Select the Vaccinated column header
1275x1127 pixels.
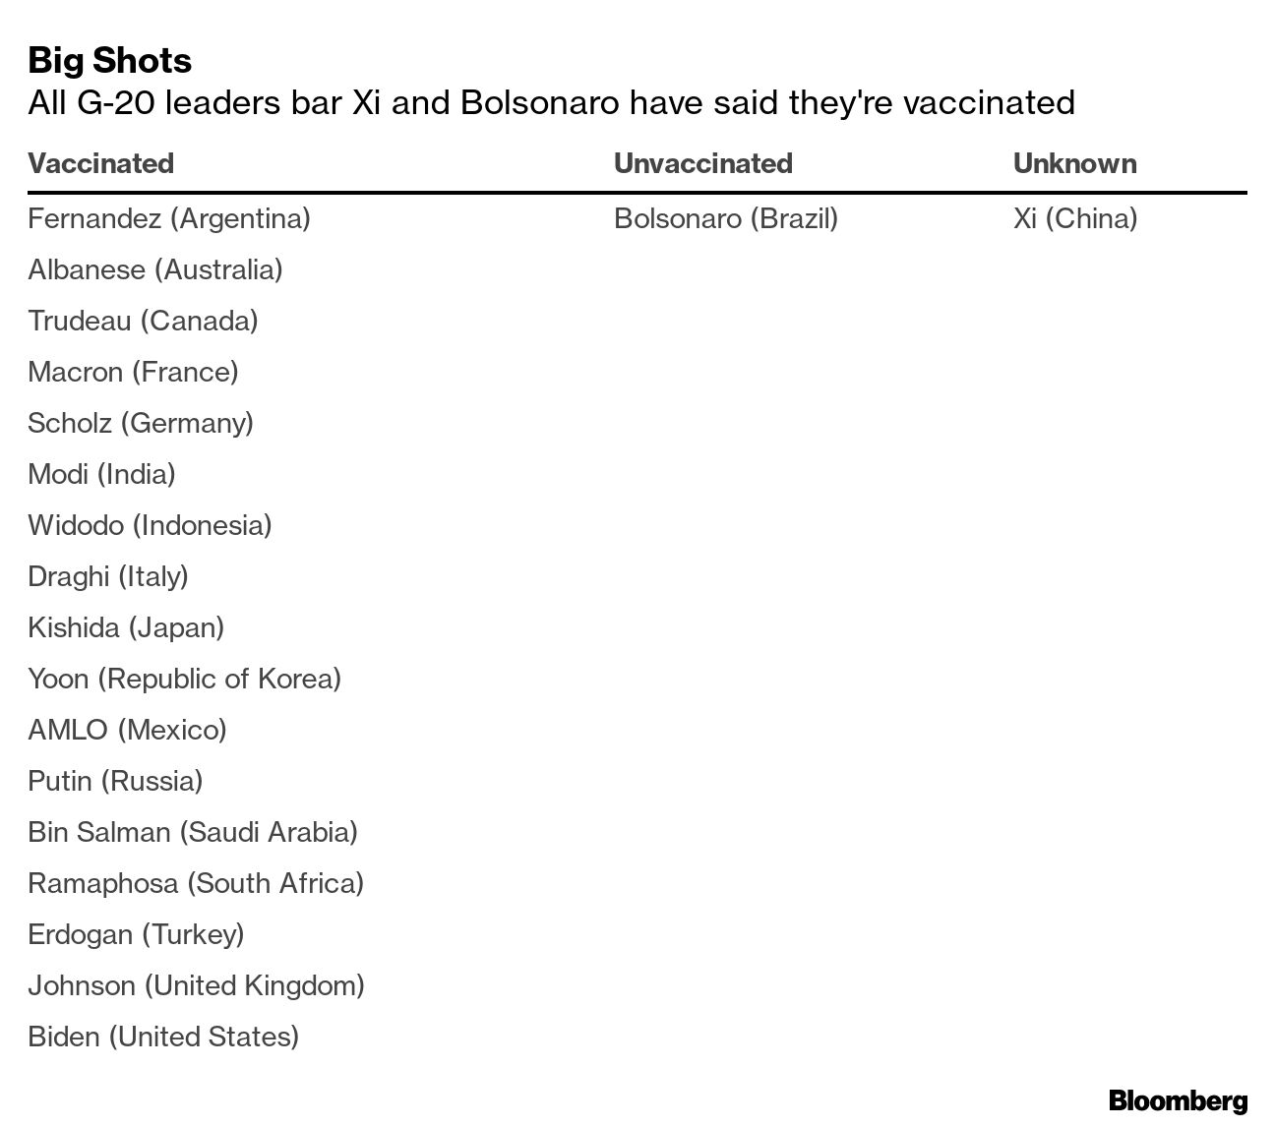100,163
